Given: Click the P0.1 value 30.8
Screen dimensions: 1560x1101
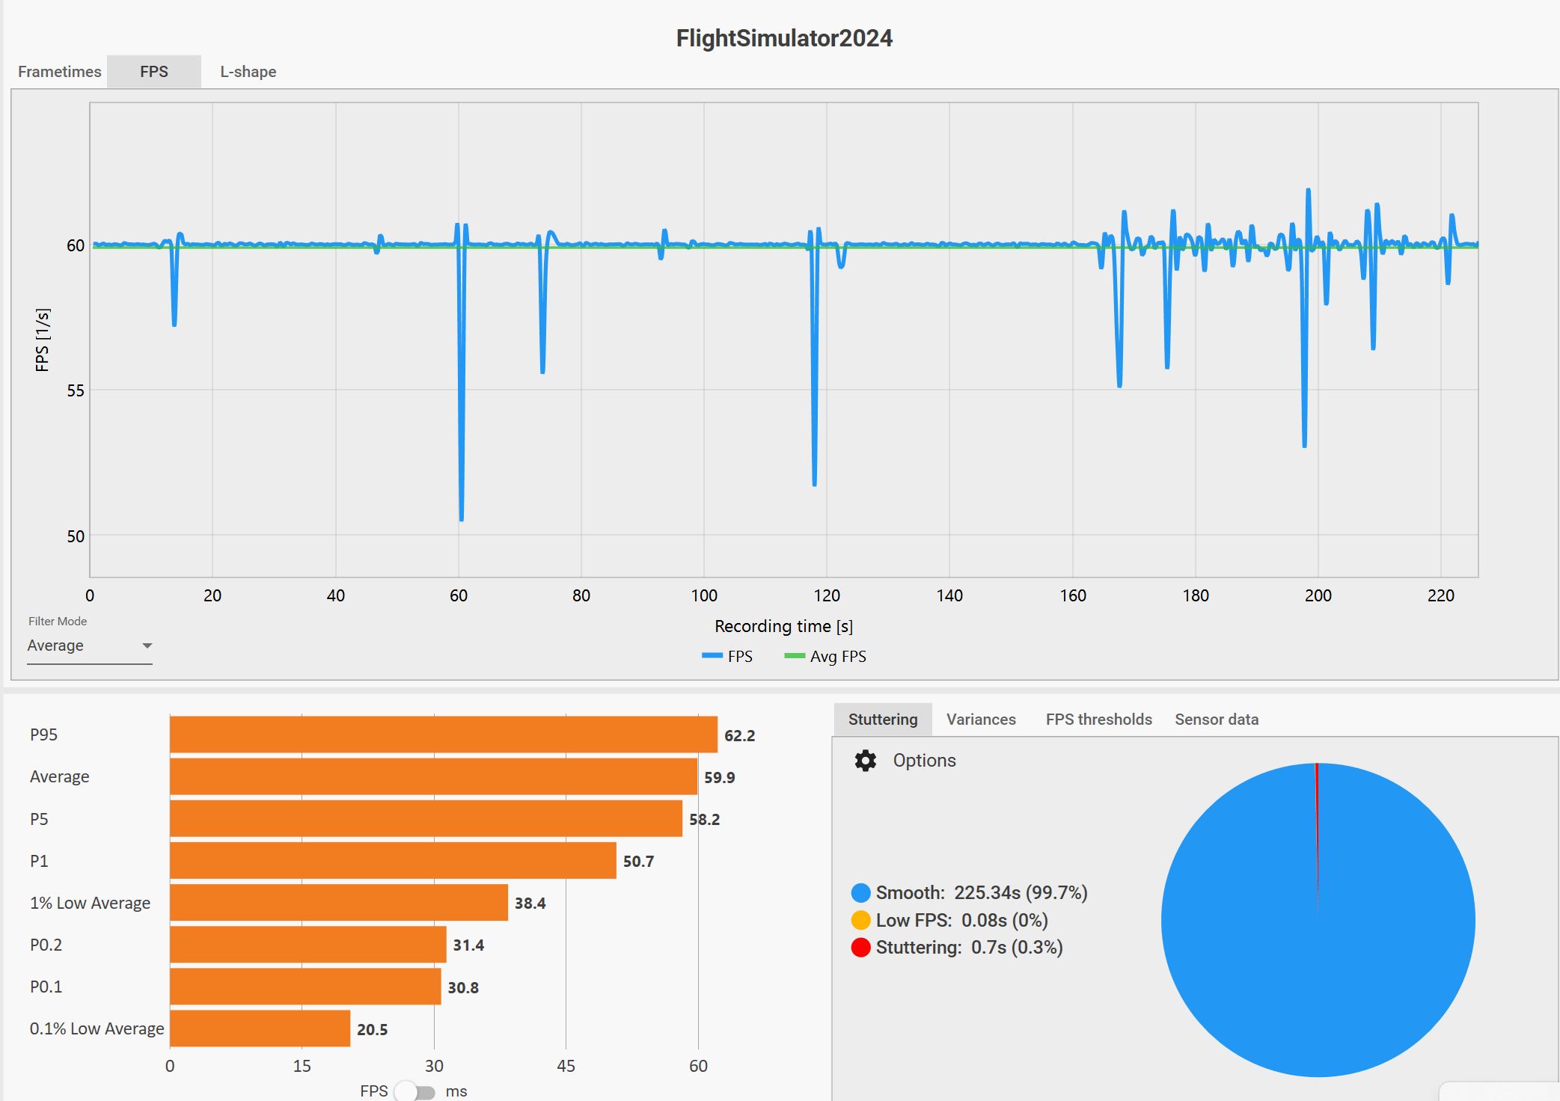Looking at the screenshot, I should coord(463,988).
